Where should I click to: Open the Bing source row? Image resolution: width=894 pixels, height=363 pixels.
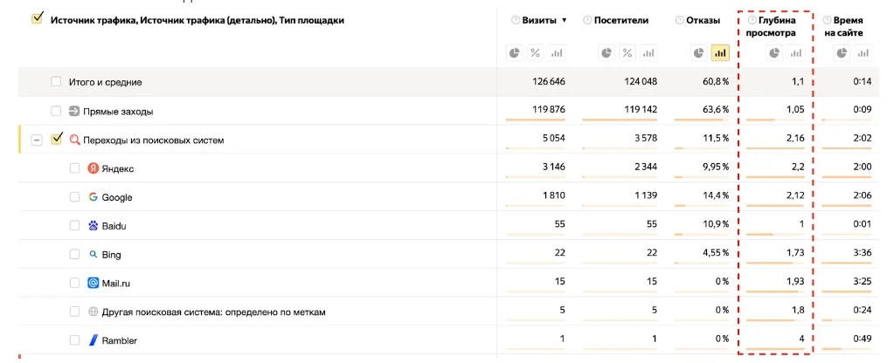(x=111, y=255)
